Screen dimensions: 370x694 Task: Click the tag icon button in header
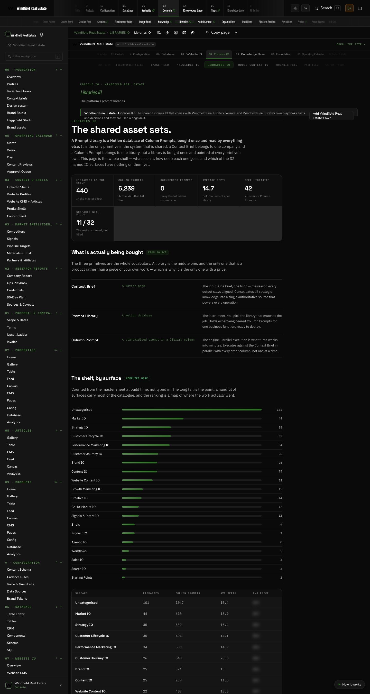tap(305, 8)
